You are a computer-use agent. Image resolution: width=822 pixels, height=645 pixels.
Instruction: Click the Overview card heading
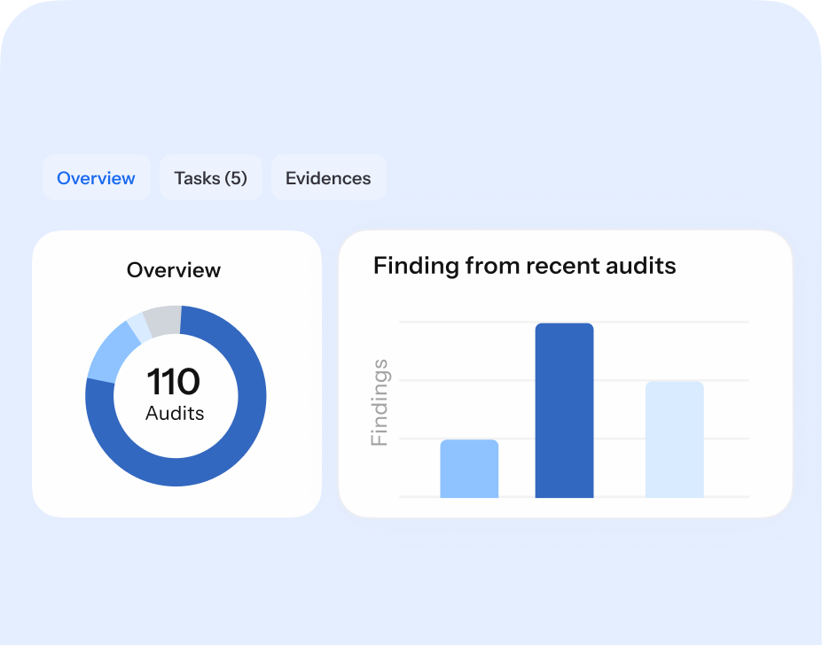tap(174, 269)
